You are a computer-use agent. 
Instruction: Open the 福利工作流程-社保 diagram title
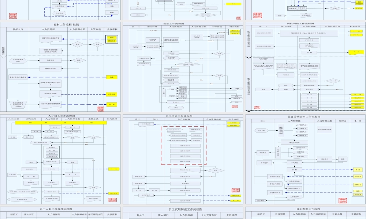tap(60, 24)
